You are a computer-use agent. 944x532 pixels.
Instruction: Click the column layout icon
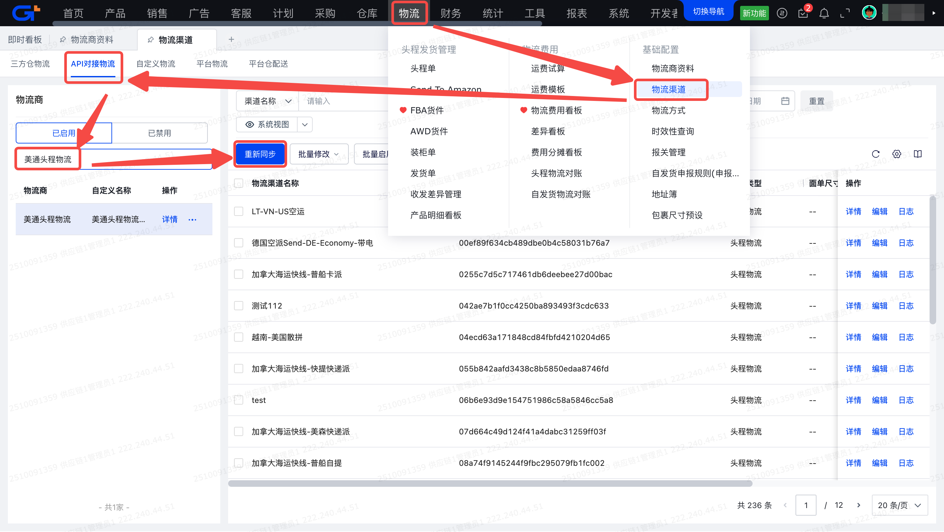click(x=918, y=154)
